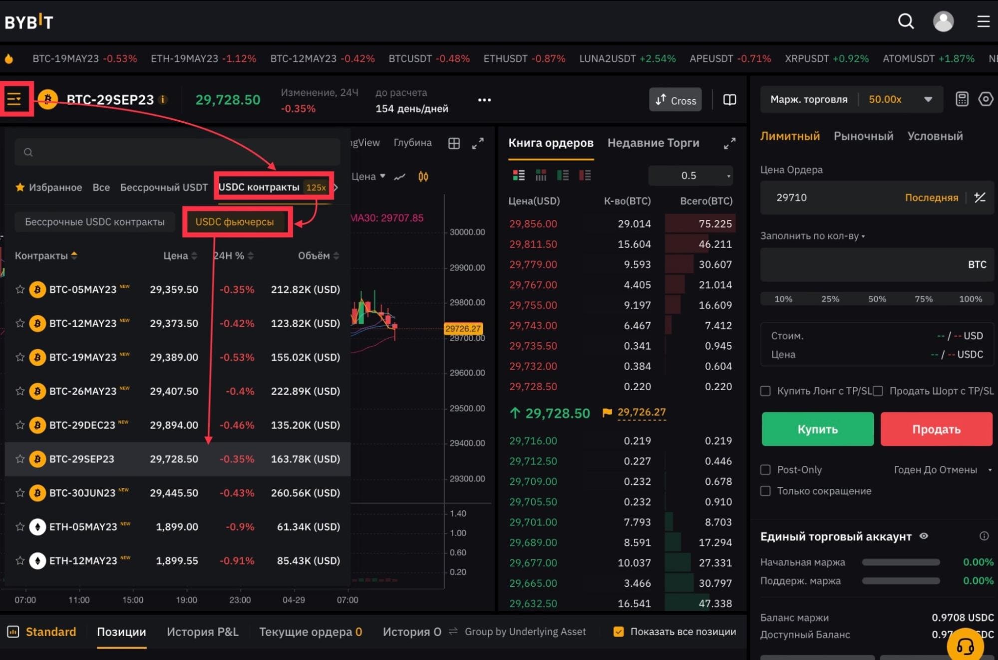Viewport: 998px width, 660px height.
Task: Open the search magnifier in the header
Action: click(x=906, y=21)
